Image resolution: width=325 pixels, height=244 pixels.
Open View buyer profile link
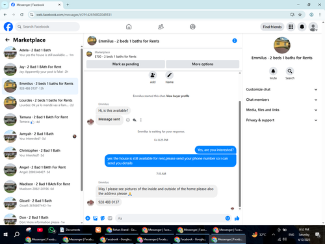point(177,96)
